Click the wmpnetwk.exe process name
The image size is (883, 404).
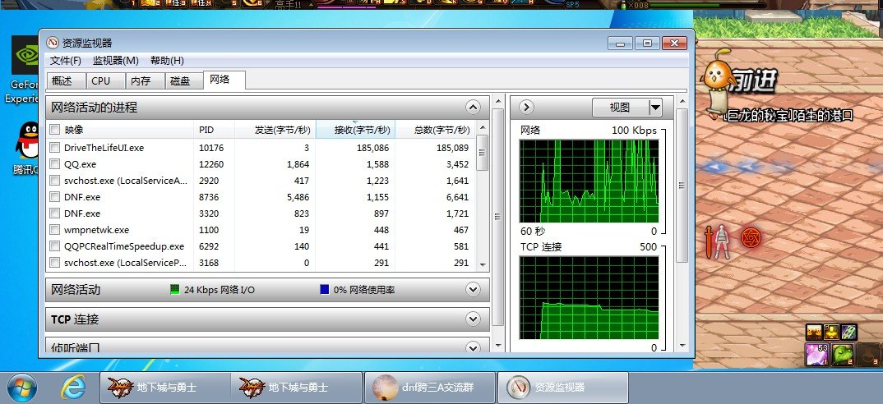(x=96, y=230)
